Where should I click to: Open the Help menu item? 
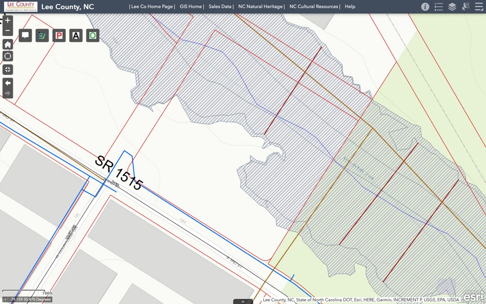[x=350, y=7]
